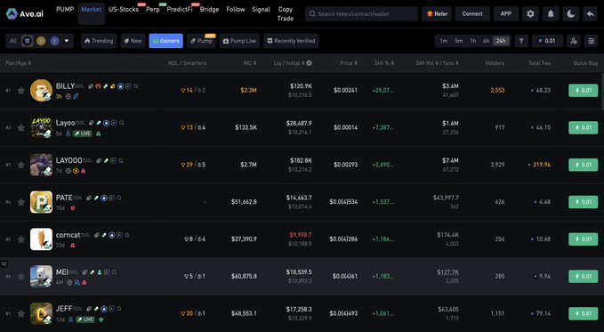The width and height of the screenshot is (604, 332).
Task: Click the blue circle badge next to corncat
Action: [x=112, y=235]
